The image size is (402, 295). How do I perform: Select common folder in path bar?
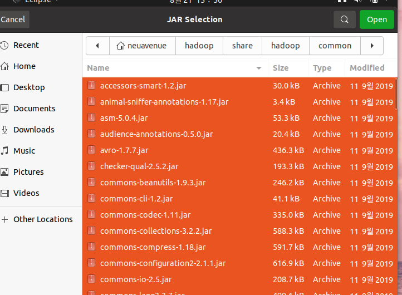point(335,46)
